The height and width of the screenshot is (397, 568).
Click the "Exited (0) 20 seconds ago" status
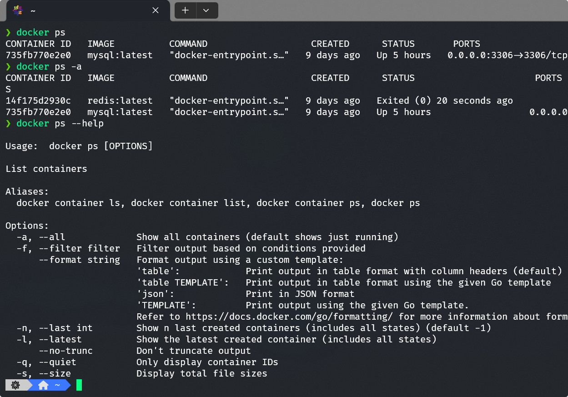click(x=445, y=101)
